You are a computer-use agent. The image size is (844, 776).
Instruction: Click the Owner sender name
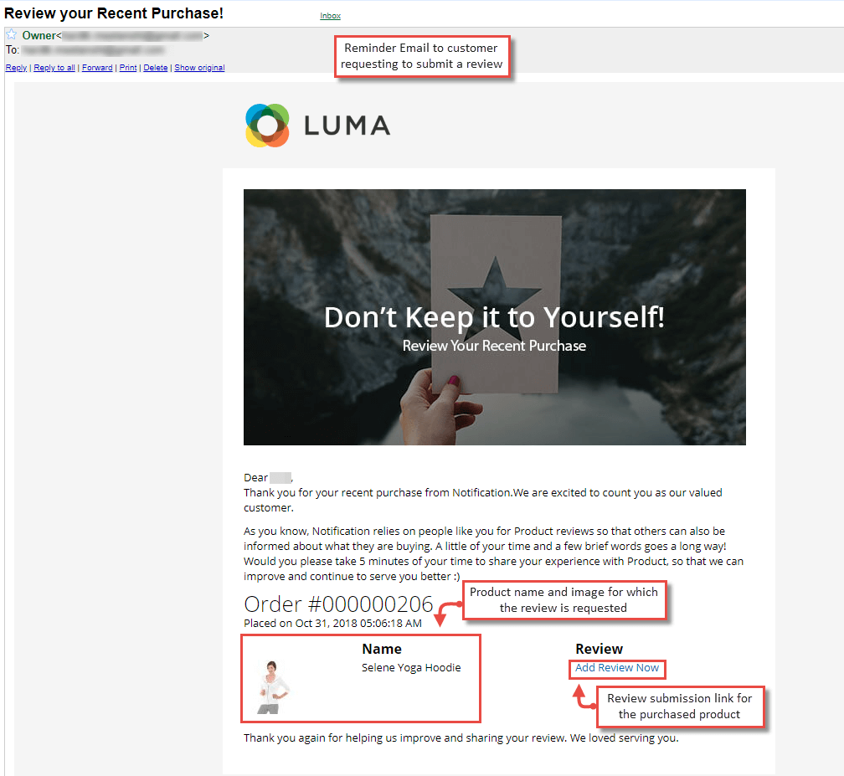pyautogui.click(x=39, y=35)
